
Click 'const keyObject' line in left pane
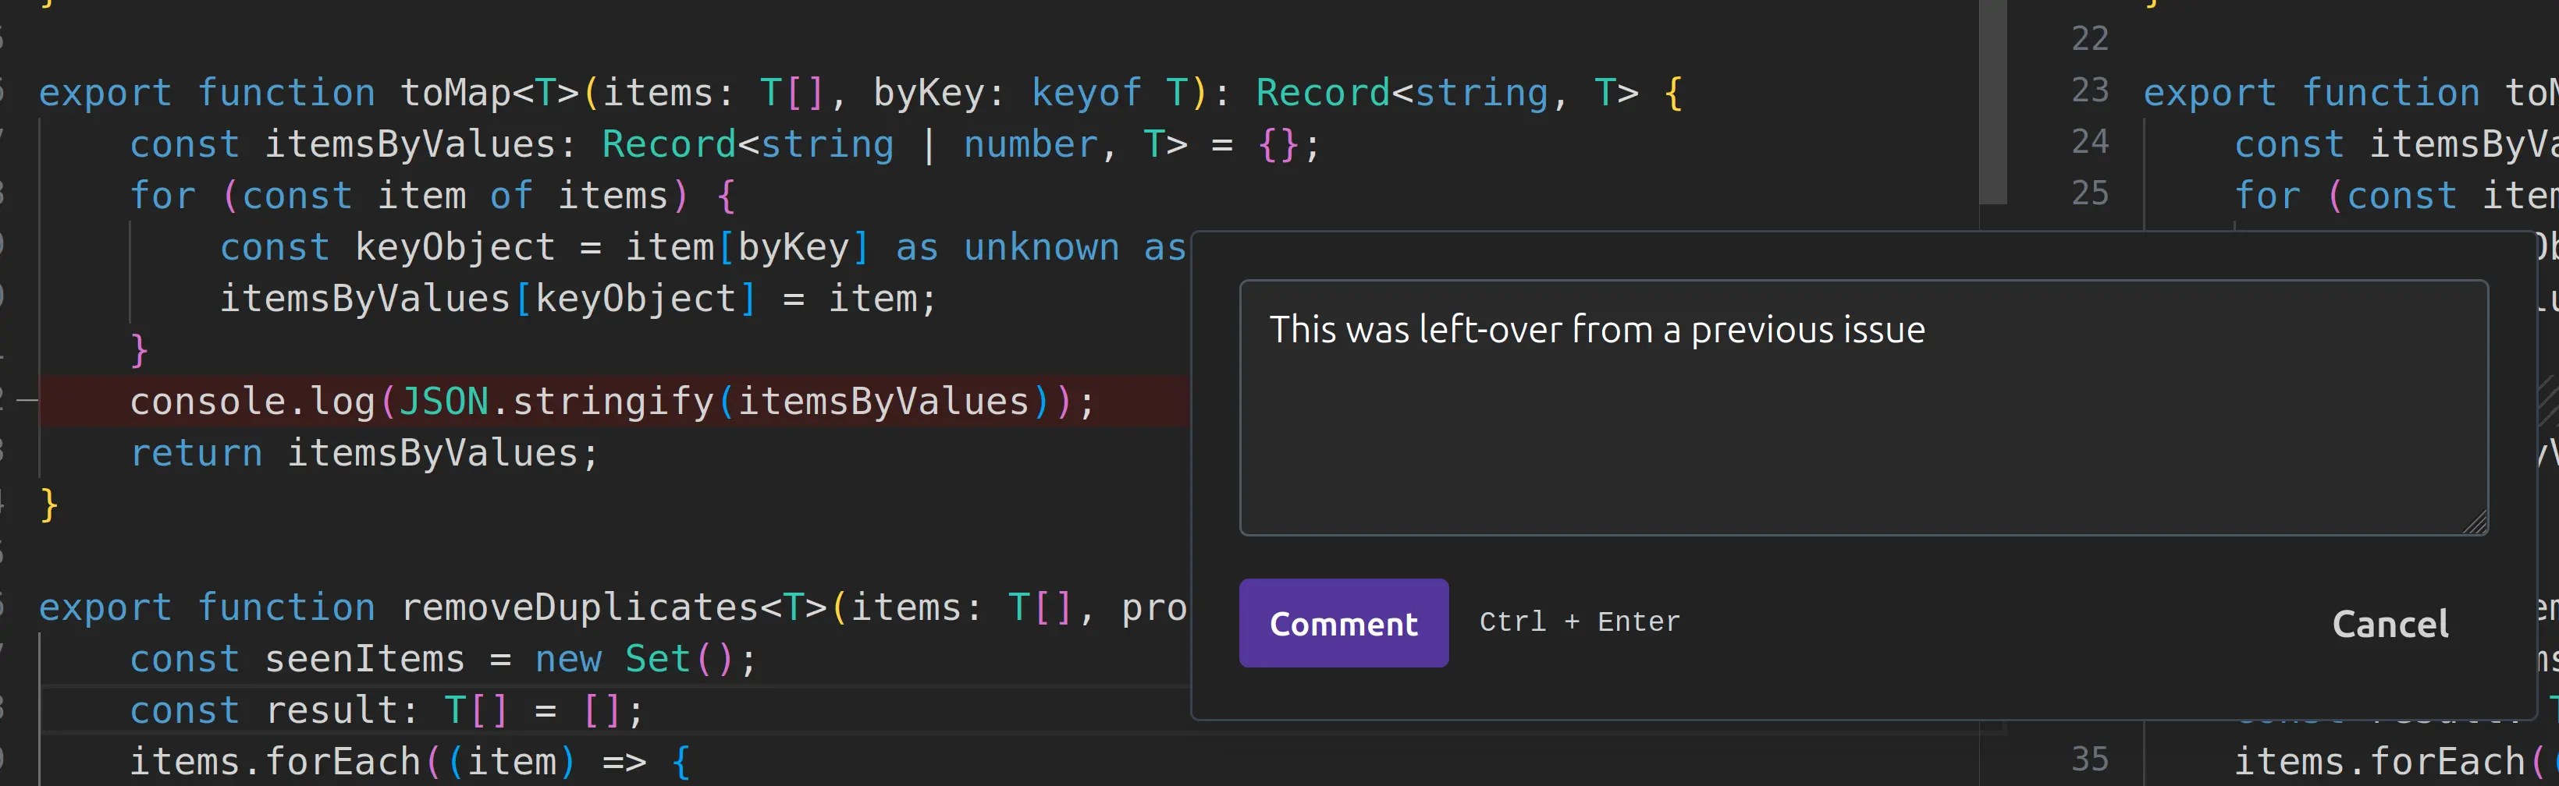coord(703,247)
